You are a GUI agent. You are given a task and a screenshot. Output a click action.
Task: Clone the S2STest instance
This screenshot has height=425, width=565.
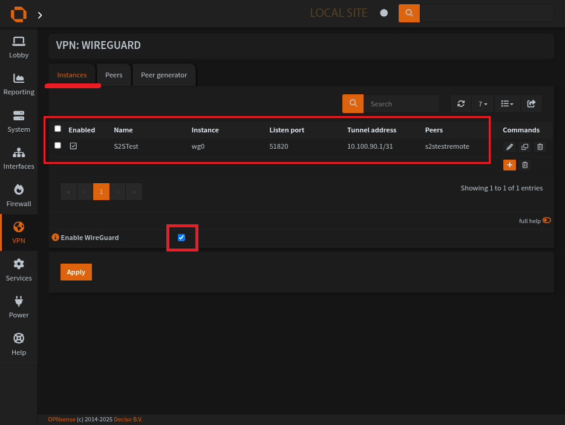[524, 146]
